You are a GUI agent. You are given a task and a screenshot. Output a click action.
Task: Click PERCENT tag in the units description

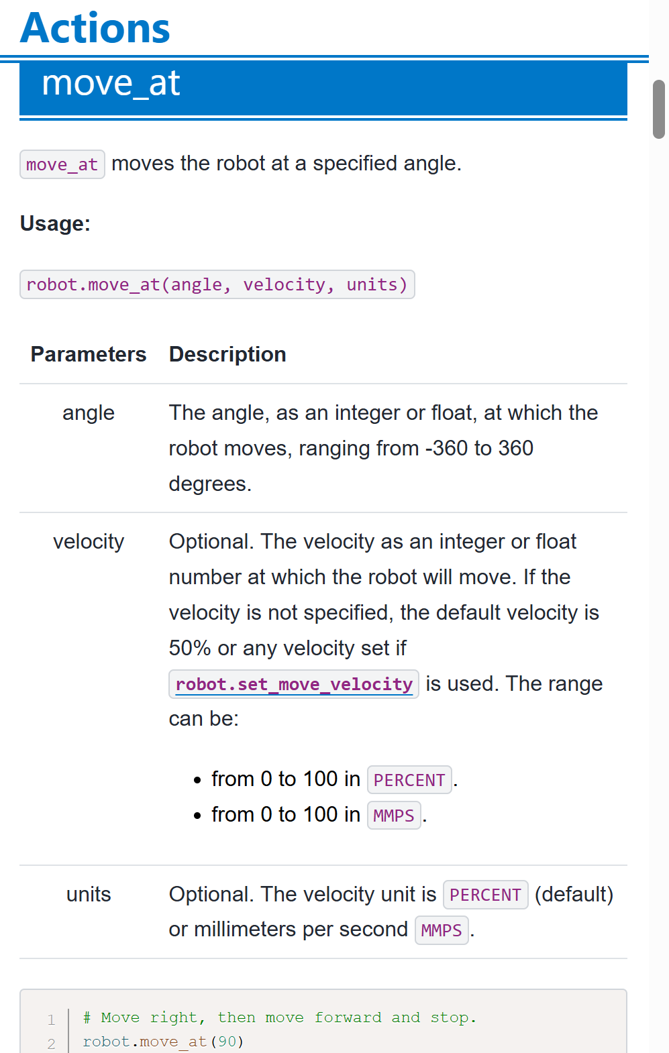485,895
